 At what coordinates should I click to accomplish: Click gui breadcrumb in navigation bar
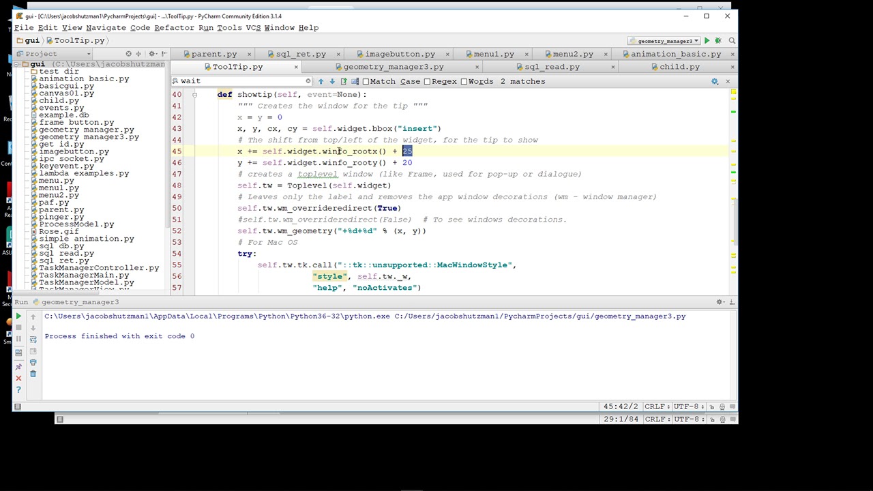[27, 41]
